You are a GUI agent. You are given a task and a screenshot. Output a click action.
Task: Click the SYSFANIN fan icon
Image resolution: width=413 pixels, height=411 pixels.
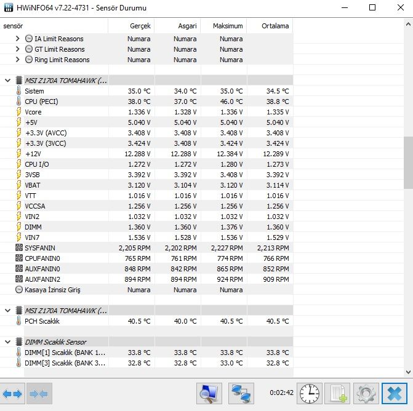tap(19, 248)
